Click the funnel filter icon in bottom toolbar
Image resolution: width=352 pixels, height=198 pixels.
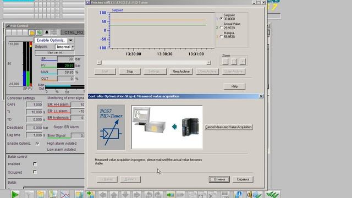coord(29,195)
